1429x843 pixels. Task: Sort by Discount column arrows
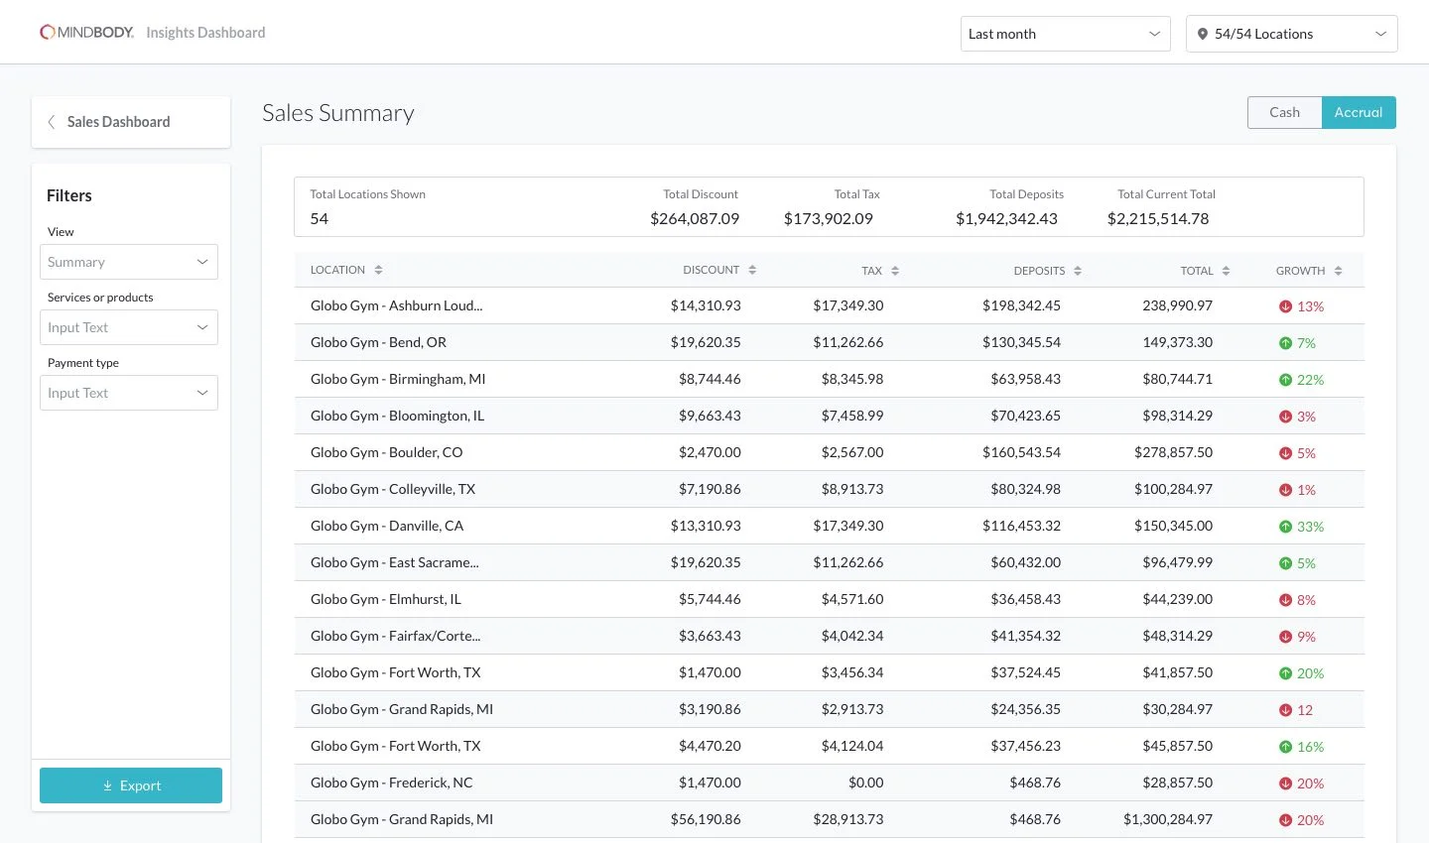point(752,270)
